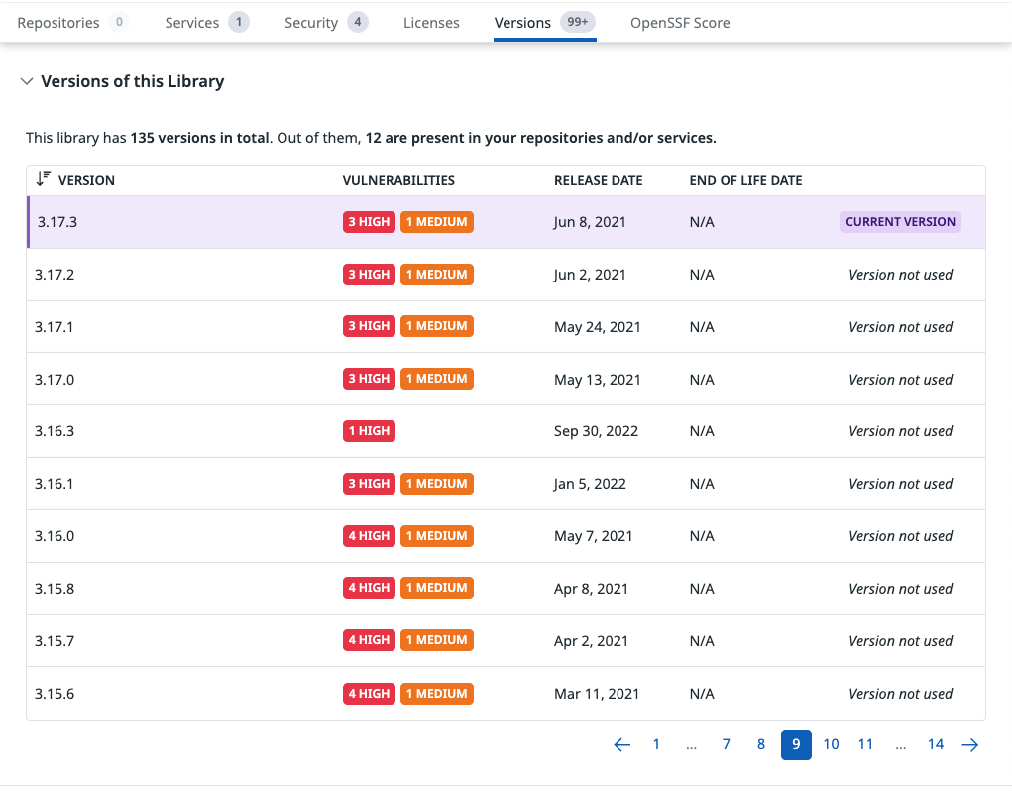Go to previous page arrow
This screenshot has width=1012, height=791.
[x=621, y=745]
